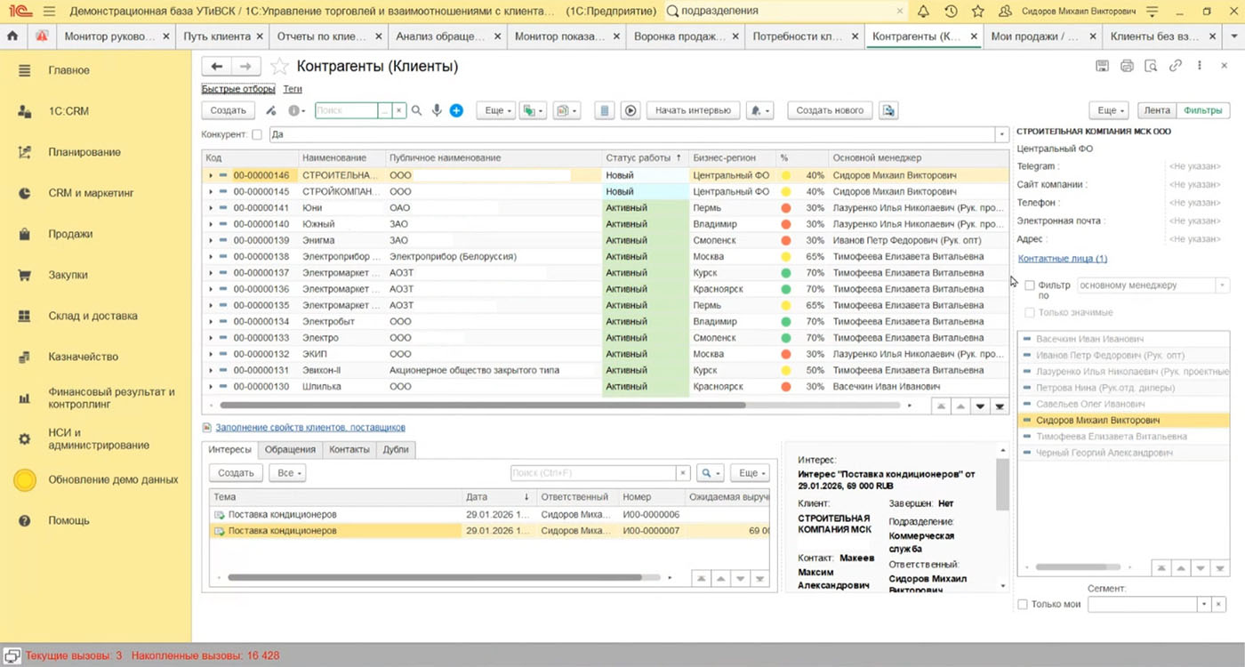This screenshot has width=1245, height=667.
Task: Toggle the Конкурент checkbox
Action: click(257, 134)
